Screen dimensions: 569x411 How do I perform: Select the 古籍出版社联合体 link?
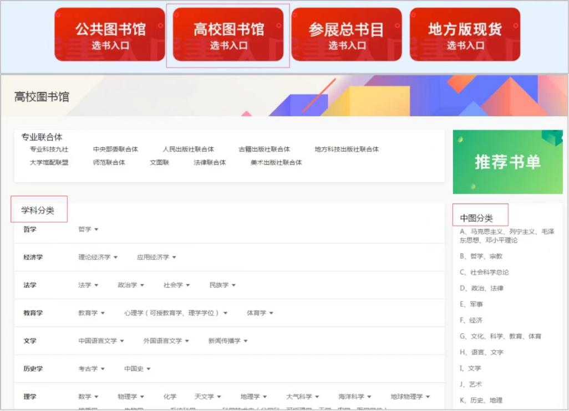(264, 150)
